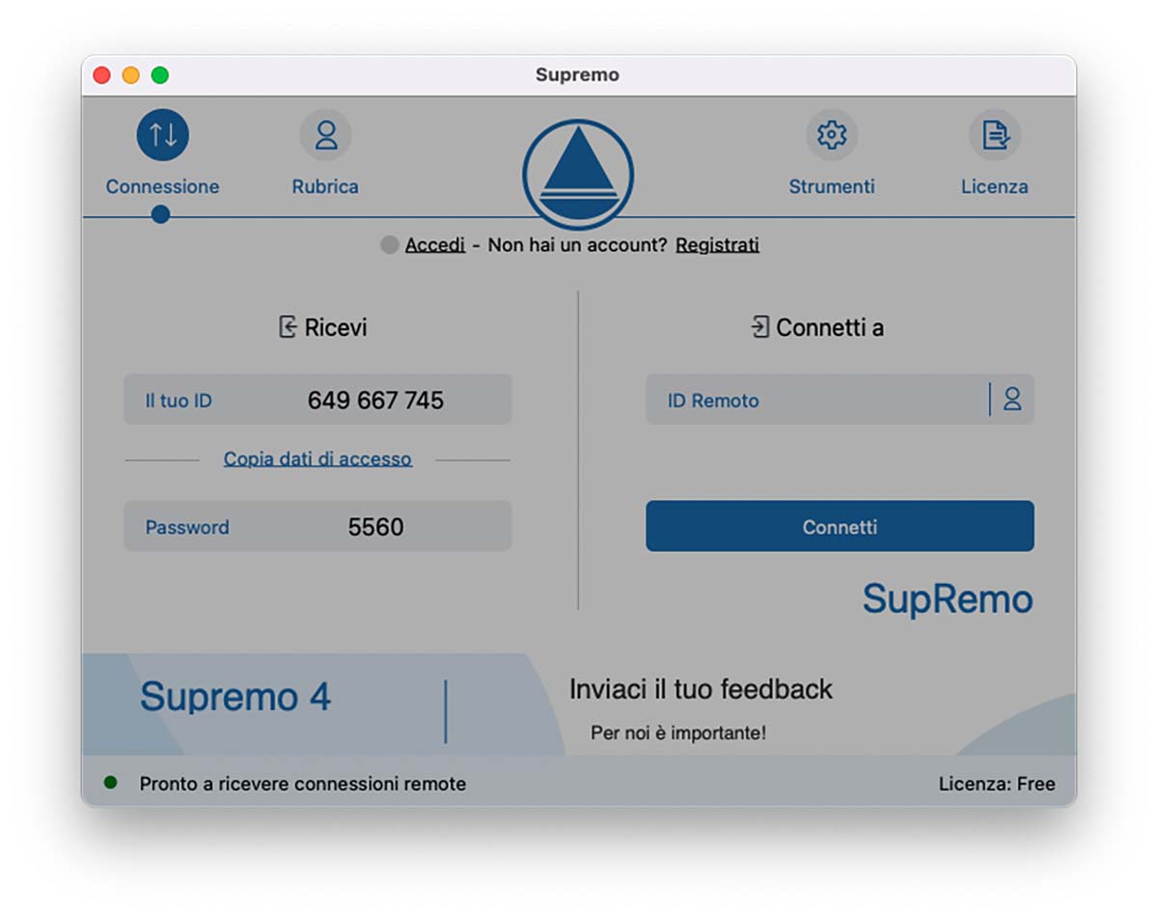
Task: Click the Connetti a arrow icon
Action: (760, 327)
